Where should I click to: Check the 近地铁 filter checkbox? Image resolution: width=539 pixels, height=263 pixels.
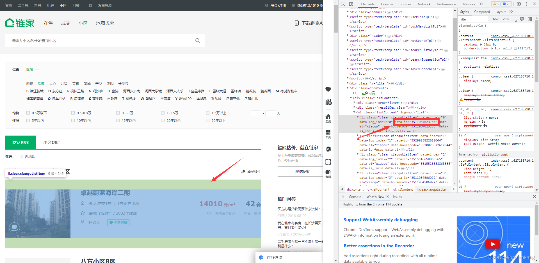point(21,156)
